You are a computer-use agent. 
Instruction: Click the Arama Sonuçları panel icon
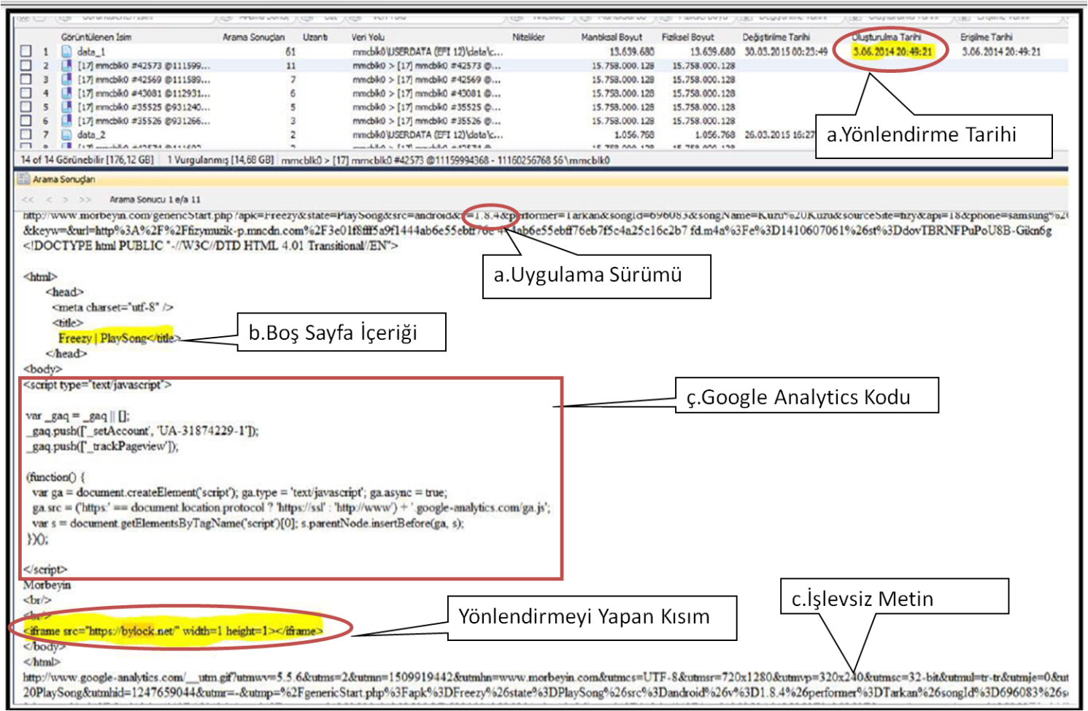pos(23,179)
